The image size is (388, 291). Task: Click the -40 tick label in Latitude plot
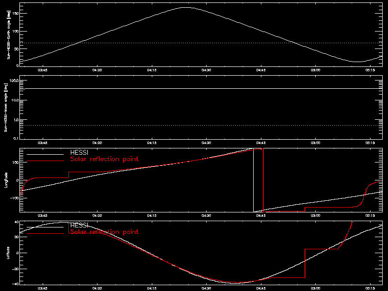coord(15,284)
